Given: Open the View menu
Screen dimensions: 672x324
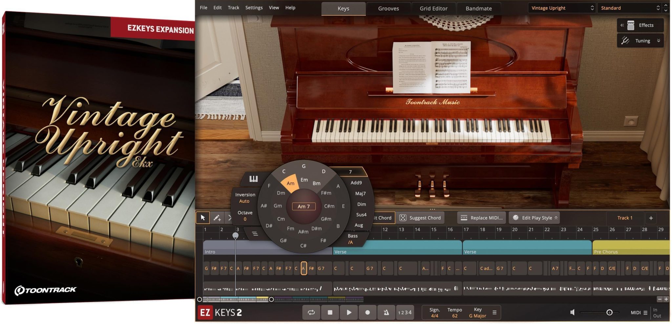Looking at the screenshot, I should pyautogui.click(x=274, y=8).
